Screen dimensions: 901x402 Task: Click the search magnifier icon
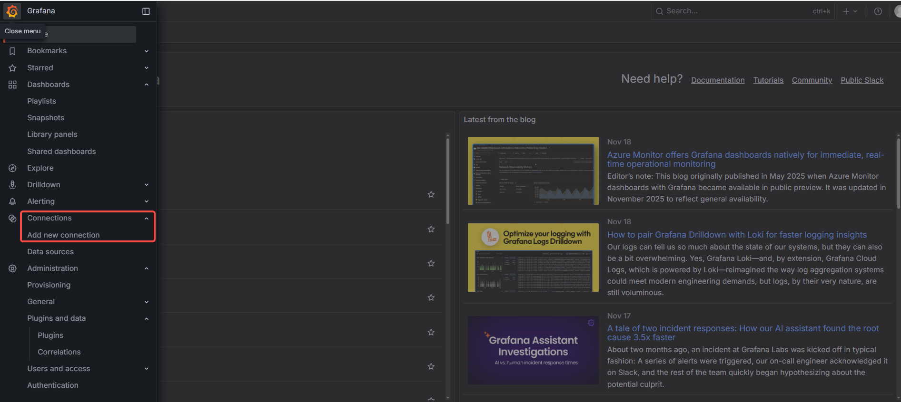tap(659, 11)
